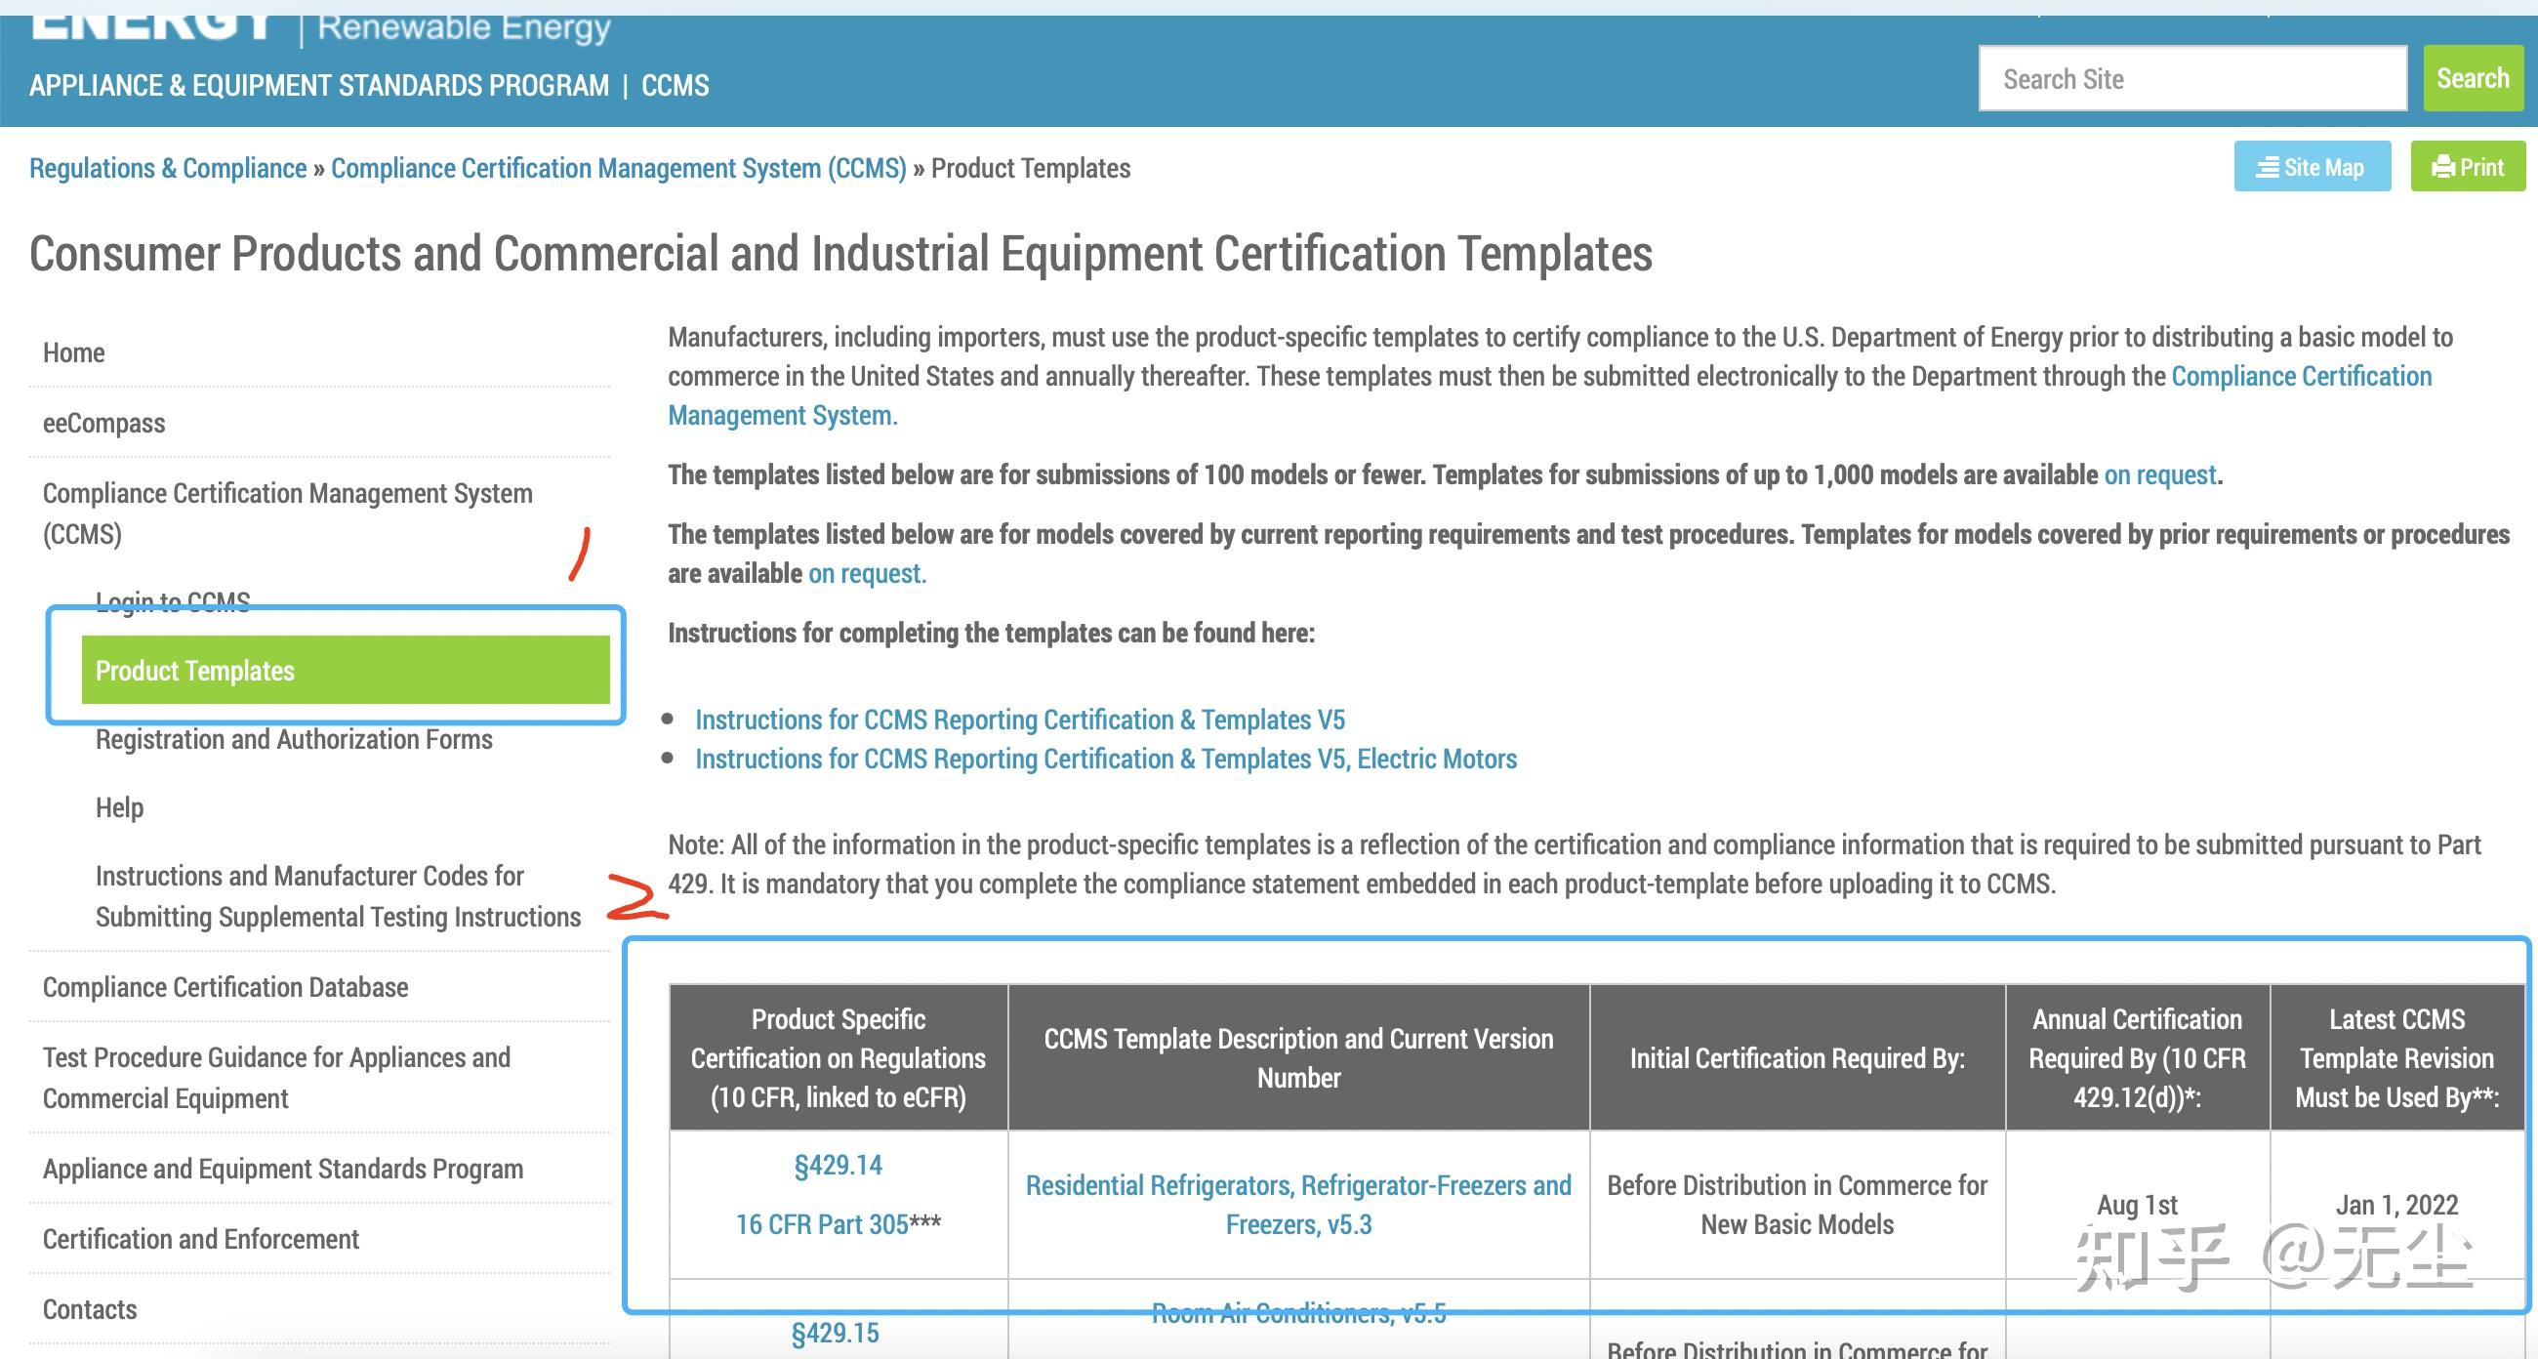Go to Home in sidebar
The height and width of the screenshot is (1359, 2538).
[x=74, y=352]
